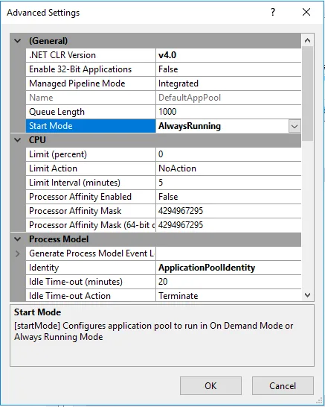Select the Name property label
The image size is (325, 407).
(x=91, y=98)
